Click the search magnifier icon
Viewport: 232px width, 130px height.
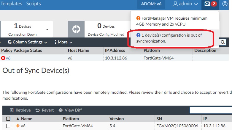click(223, 42)
